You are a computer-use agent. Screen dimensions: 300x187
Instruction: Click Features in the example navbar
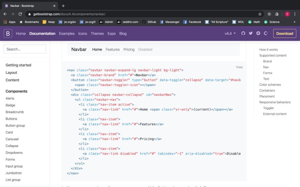[x=113, y=49]
